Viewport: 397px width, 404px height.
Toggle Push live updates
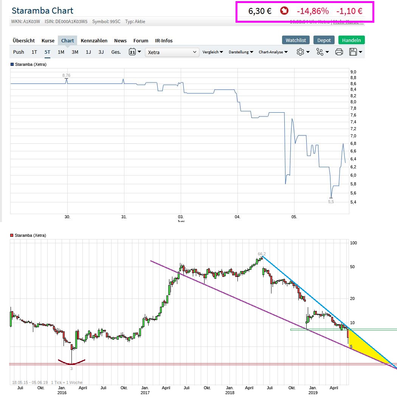19,52
